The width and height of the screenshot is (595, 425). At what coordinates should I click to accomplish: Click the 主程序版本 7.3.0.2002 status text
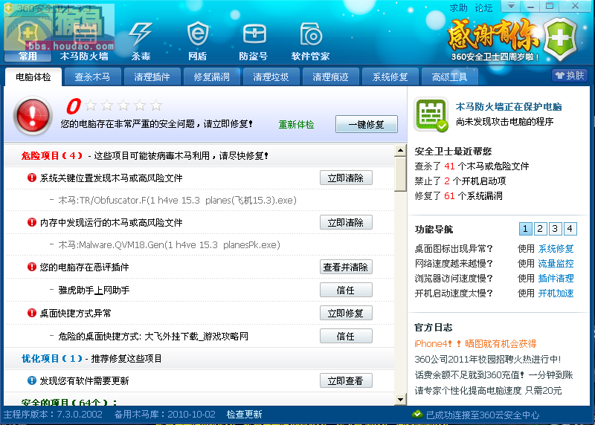[x=53, y=415]
